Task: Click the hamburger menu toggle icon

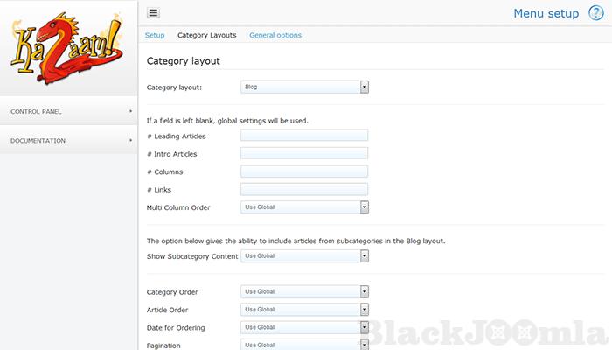Action: [x=153, y=13]
